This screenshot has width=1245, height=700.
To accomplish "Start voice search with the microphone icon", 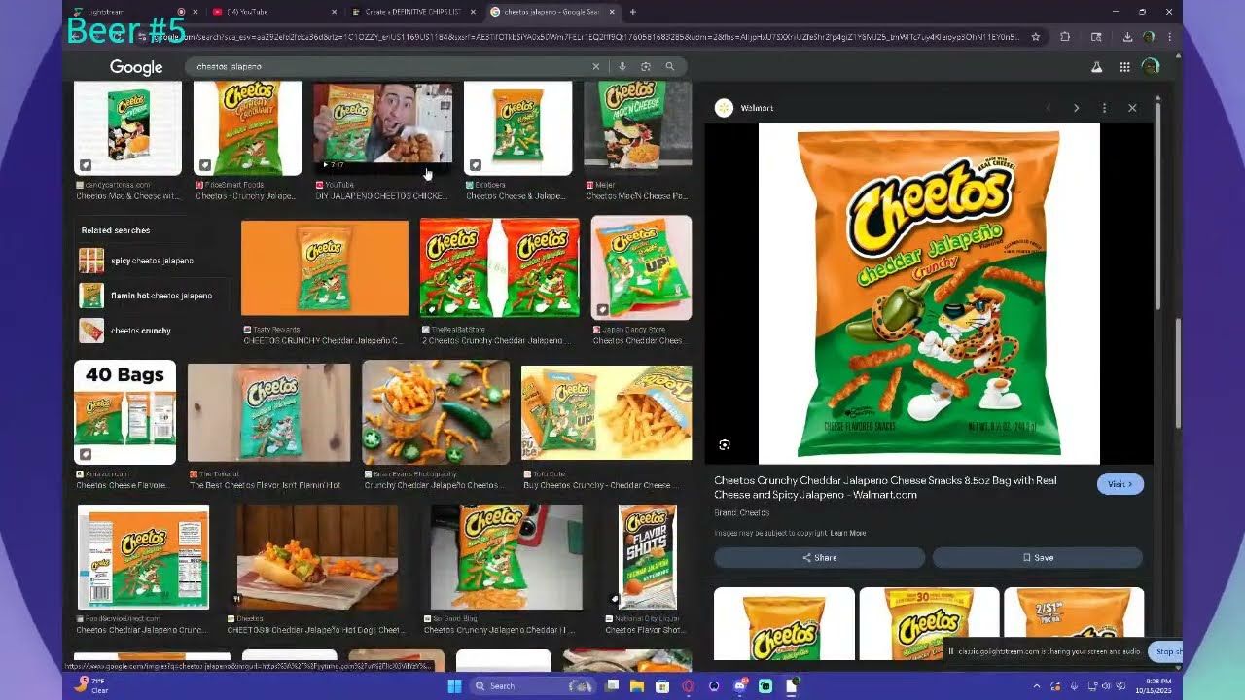I will pyautogui.click(x=622, y=66).
